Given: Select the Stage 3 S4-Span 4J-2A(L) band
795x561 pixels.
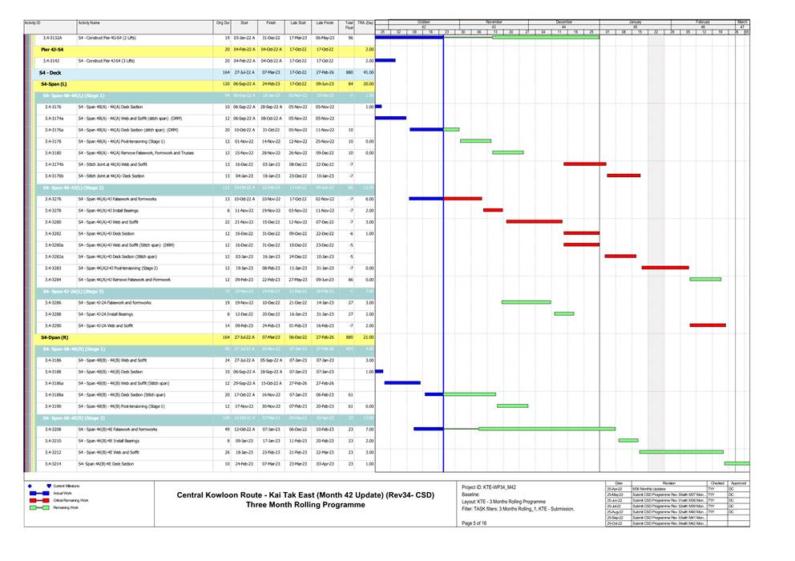Looking at the screenshot, I should coord(205,292).
